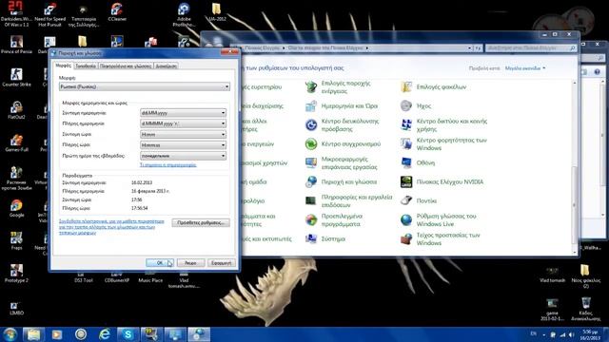
Task: Open the Mouse icon (Ποντίκι)
Action: (x=406, y=200)
